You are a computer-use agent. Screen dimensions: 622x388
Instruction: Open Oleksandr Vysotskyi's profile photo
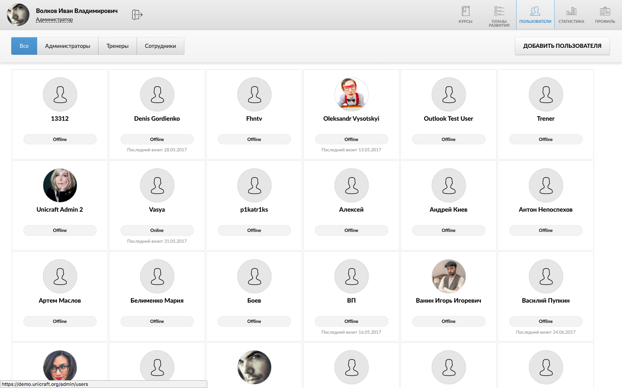(x=352, y=94)
